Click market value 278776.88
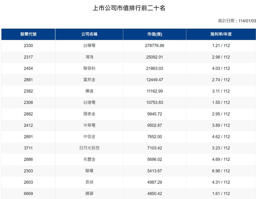Image resolution: width=256 pixels, height=199 pixels. [155, 46]
